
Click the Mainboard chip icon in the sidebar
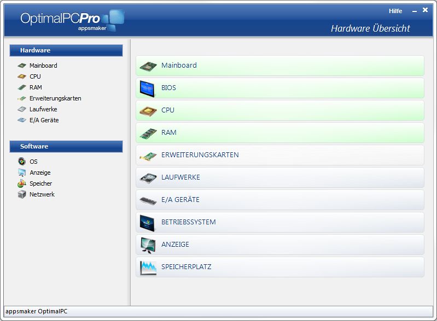(x=22, y=66)
